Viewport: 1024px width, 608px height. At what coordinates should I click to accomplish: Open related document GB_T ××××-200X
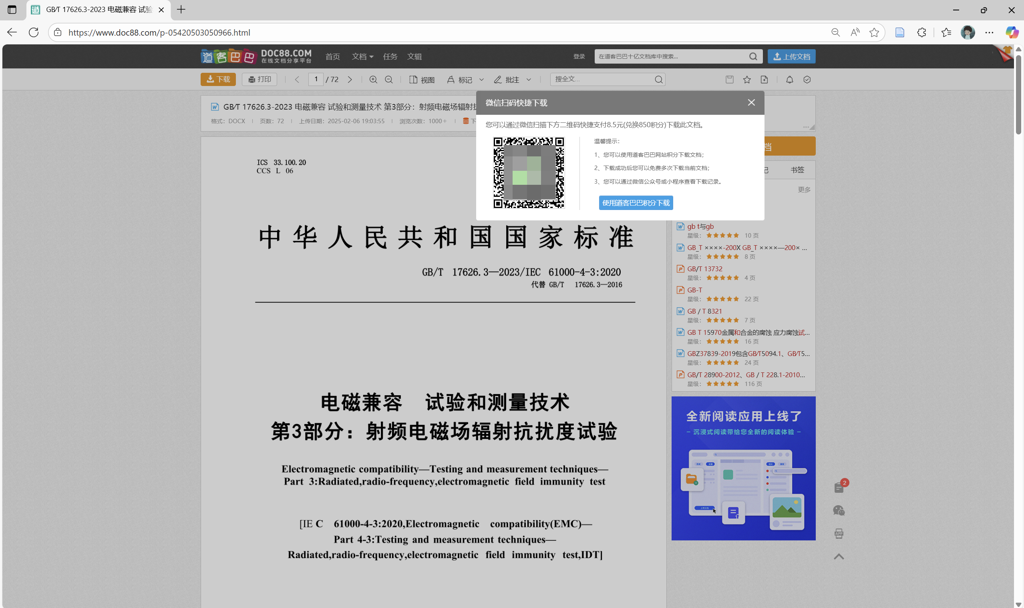(747, 248)
